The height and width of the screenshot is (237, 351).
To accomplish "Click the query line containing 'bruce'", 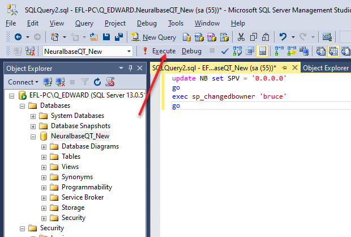I will pyautogui.click(x=229, y=96).
